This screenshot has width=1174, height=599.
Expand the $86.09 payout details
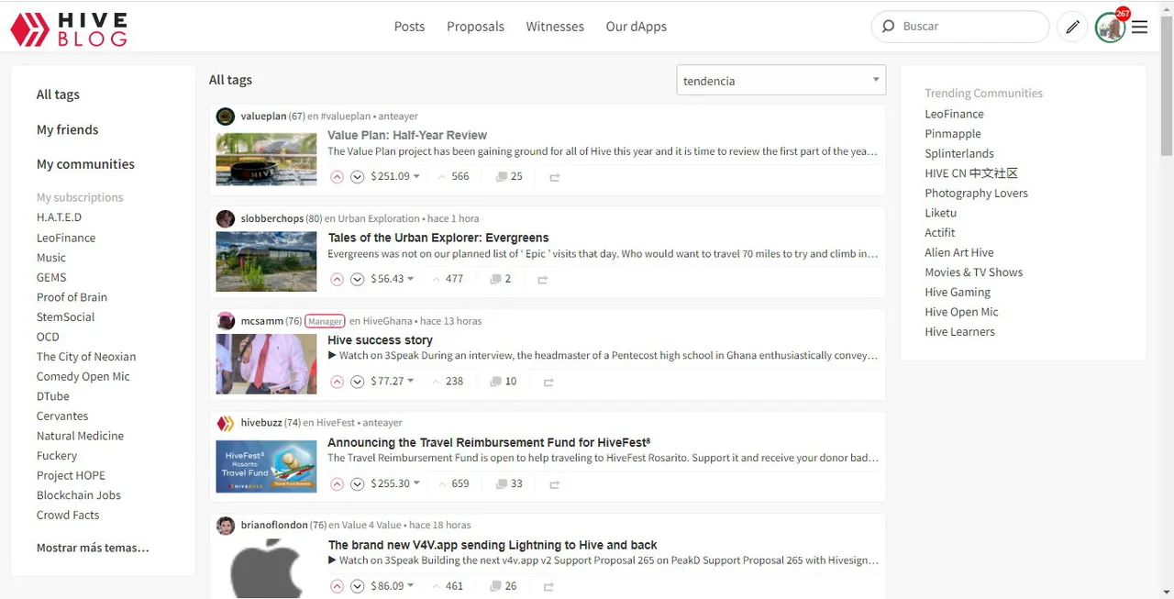point(393,585)
